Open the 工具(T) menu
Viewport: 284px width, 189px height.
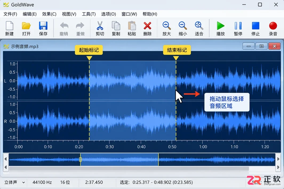coord(89,14)
